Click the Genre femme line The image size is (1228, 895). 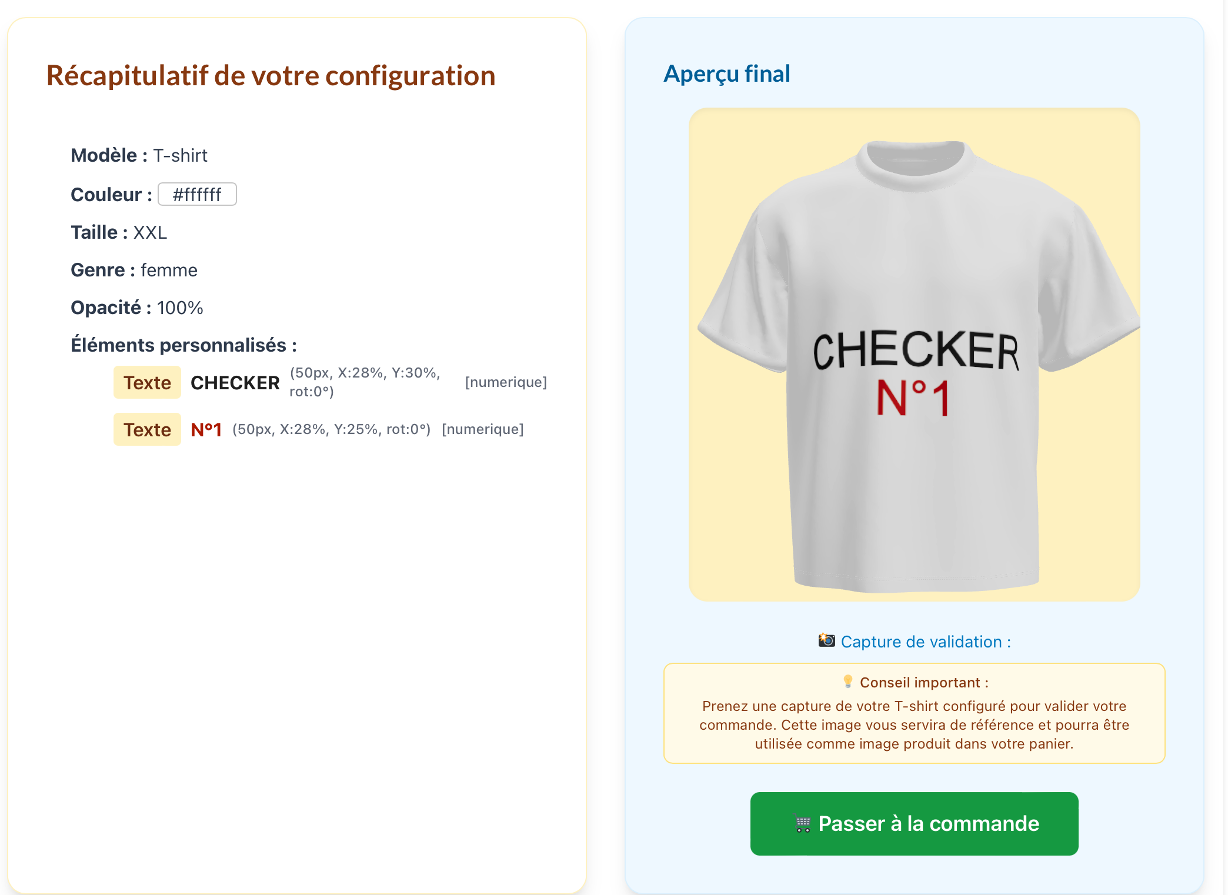[134, 270]
